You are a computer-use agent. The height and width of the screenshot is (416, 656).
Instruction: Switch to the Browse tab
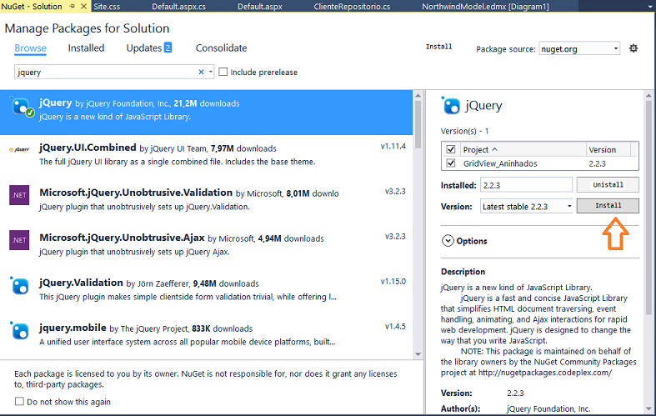[x=30, y=48]
